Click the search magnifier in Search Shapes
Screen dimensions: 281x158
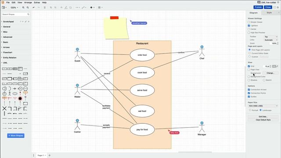[x=28, y=14]
